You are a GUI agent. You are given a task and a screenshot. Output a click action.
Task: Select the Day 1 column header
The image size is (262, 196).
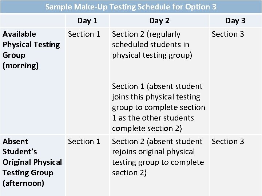click(87, 21)
